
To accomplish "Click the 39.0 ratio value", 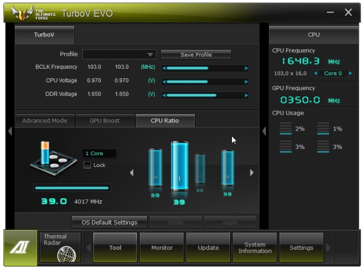I will (x=54, y=201).
